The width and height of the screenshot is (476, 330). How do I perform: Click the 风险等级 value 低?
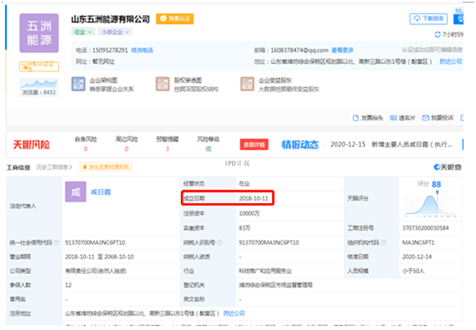coord(208,148)
